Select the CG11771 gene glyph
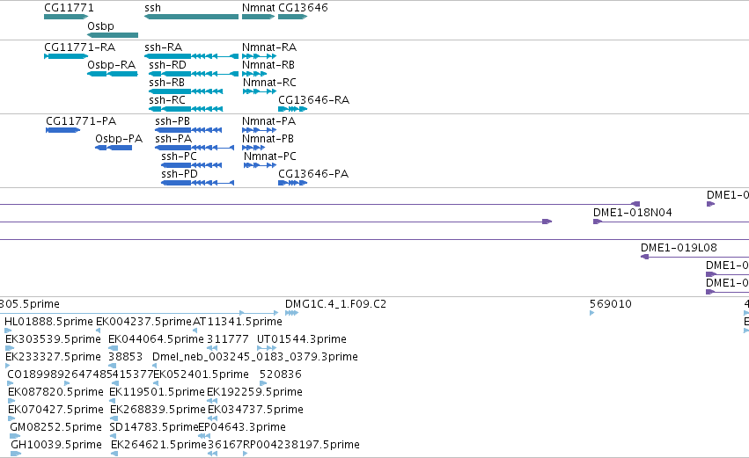 click(66, 17)
